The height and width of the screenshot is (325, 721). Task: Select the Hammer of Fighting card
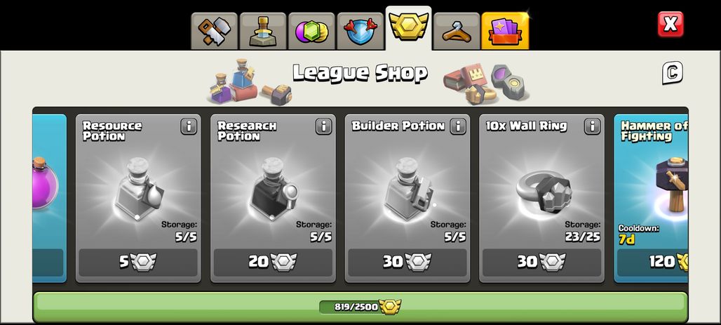click(651, 199)
